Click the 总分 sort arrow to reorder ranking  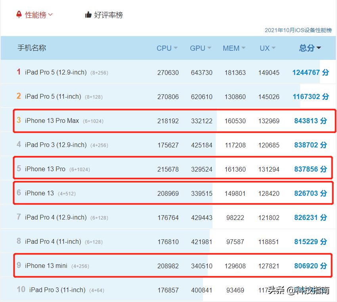tap(319, 48)
